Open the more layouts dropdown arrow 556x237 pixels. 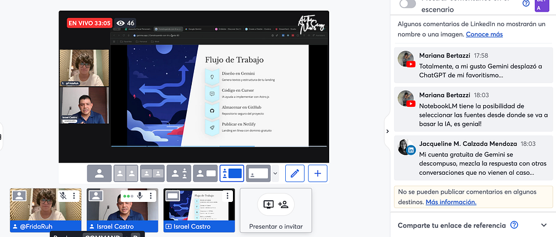pos(276,174)
